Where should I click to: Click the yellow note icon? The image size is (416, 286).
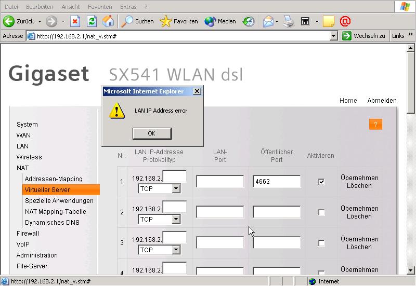coord(329,21)
